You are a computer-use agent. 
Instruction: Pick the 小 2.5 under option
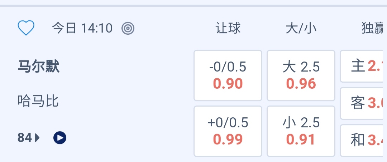(301, 131)
